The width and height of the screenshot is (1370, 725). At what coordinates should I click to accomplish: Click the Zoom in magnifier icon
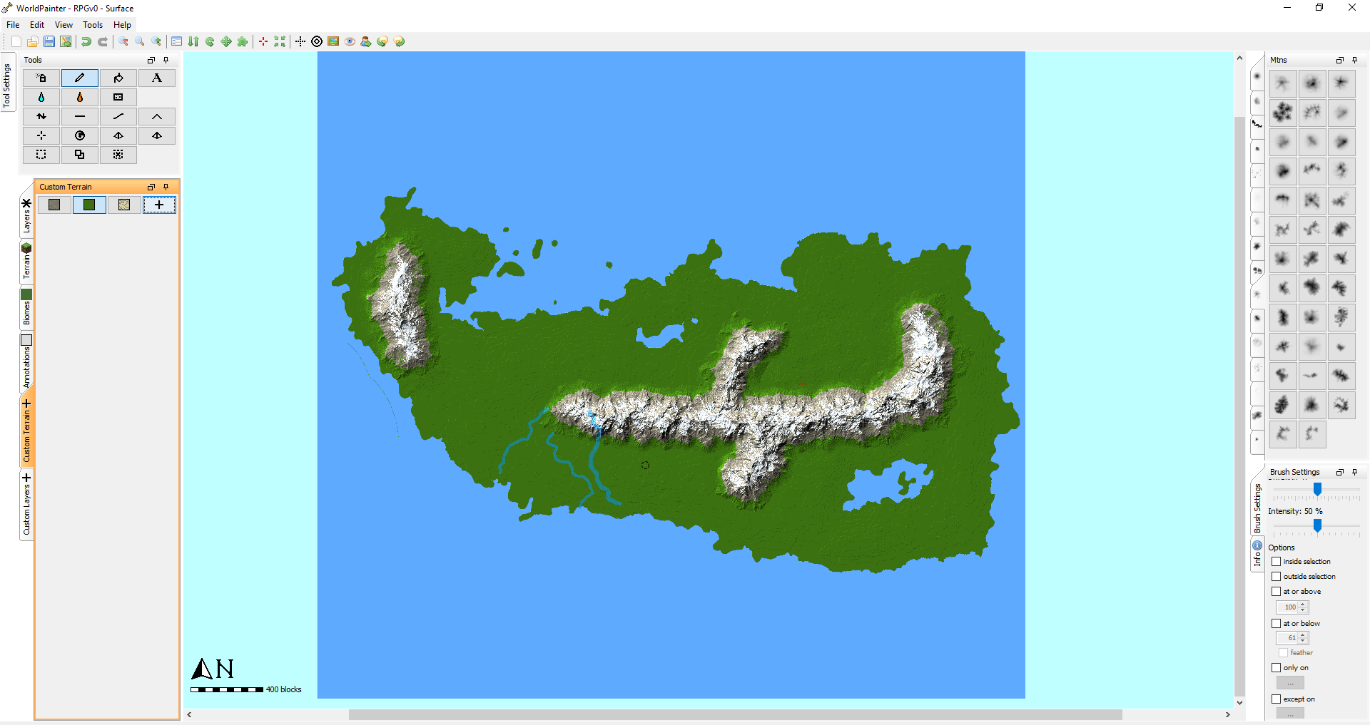point(156,41)
